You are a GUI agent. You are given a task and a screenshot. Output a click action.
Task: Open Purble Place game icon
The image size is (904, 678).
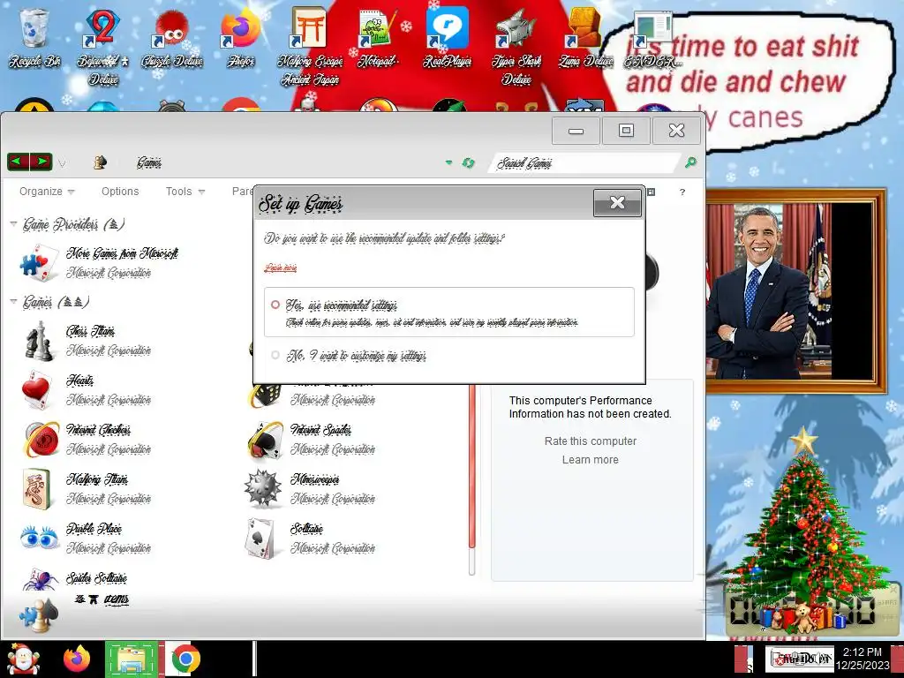[x=39, y=537]
